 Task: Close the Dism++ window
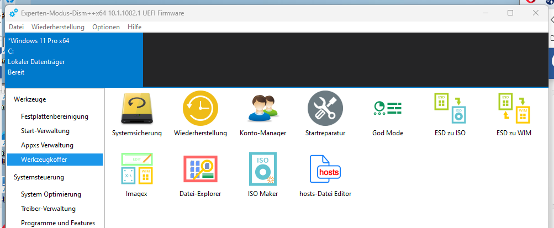click(x=536, y=13)
